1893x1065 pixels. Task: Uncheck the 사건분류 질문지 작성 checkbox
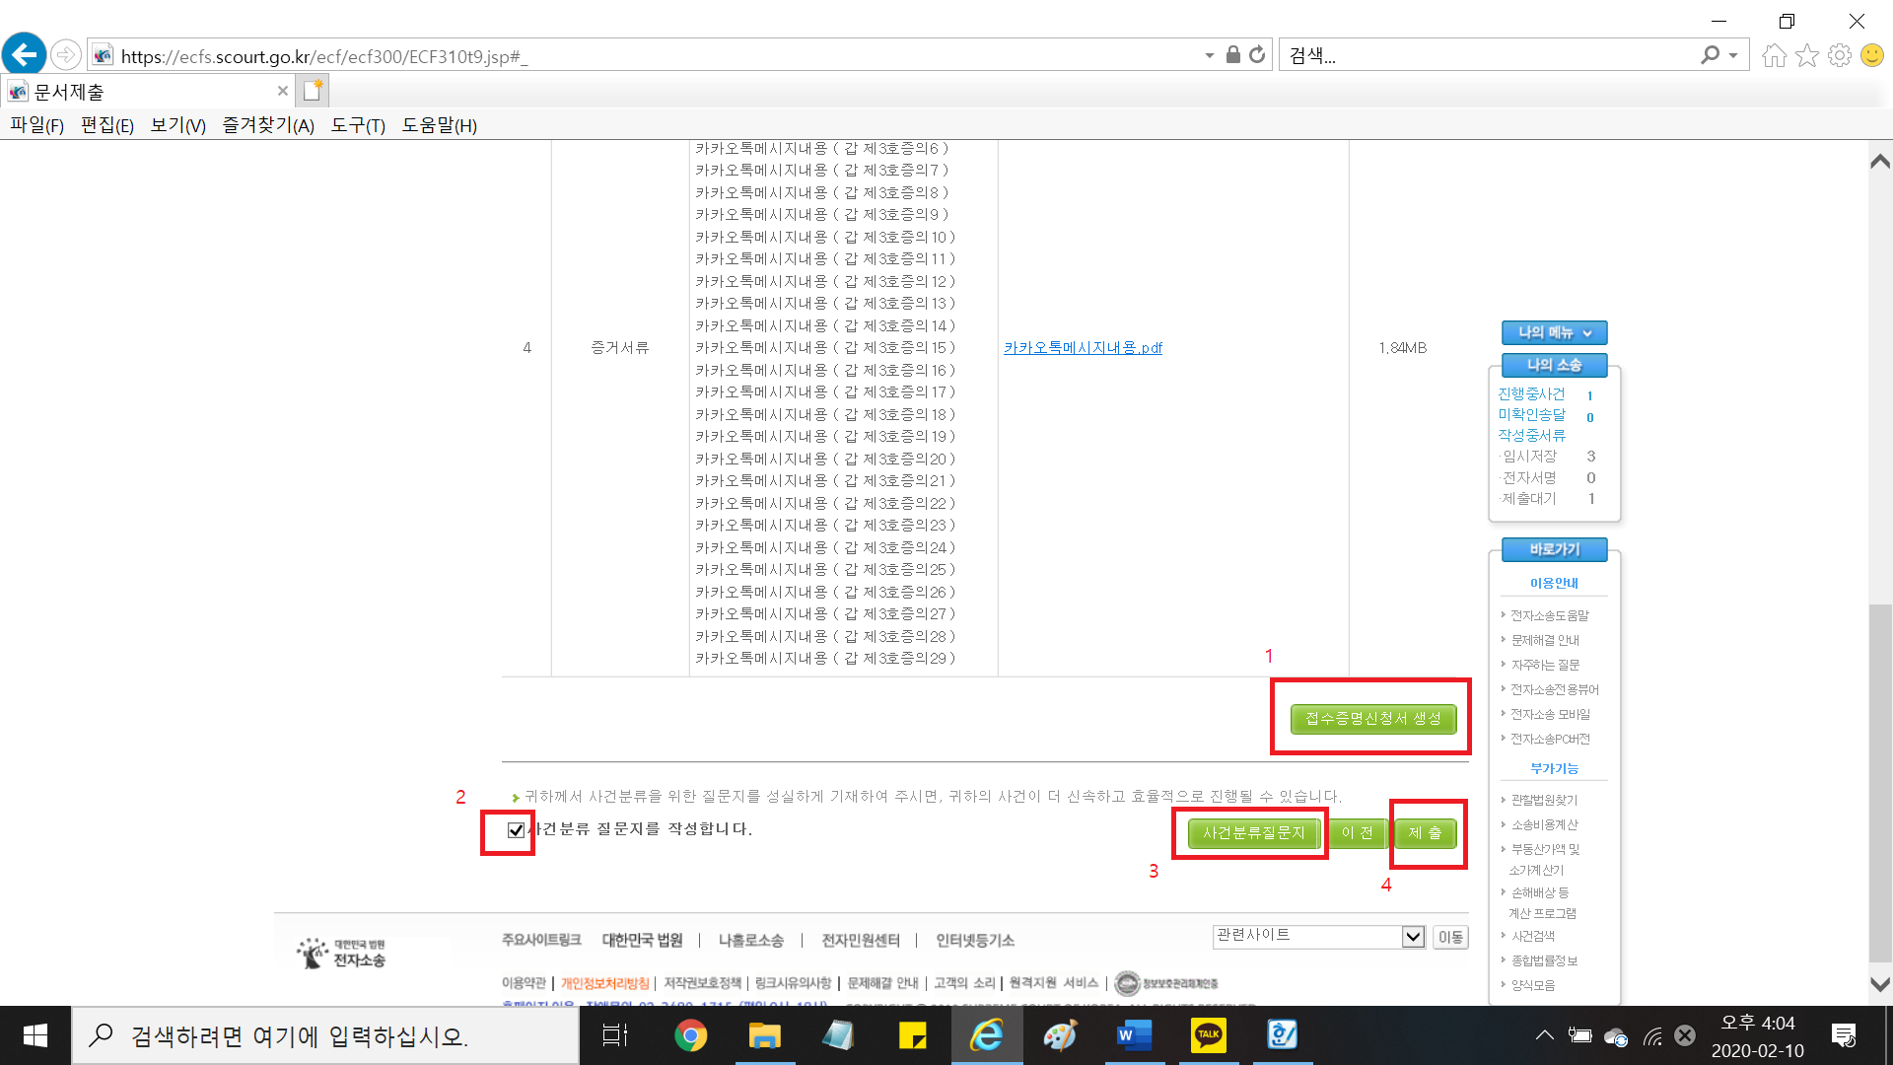coord(516,830)
